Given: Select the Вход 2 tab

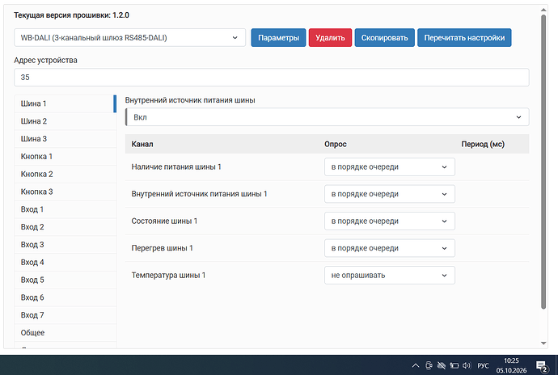Looking at the screenshot, I should pyautogui.click(x=66, y=227).
